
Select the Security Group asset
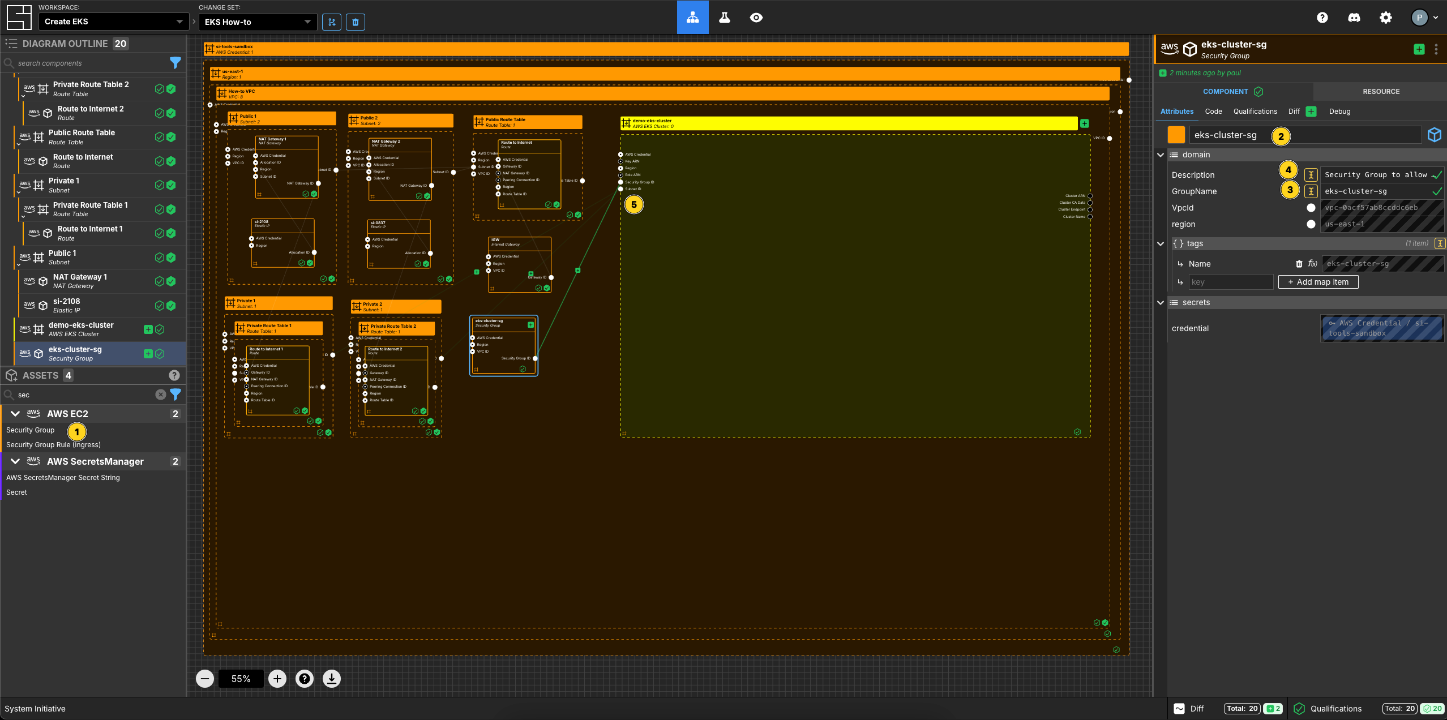(x=31, y=430)
